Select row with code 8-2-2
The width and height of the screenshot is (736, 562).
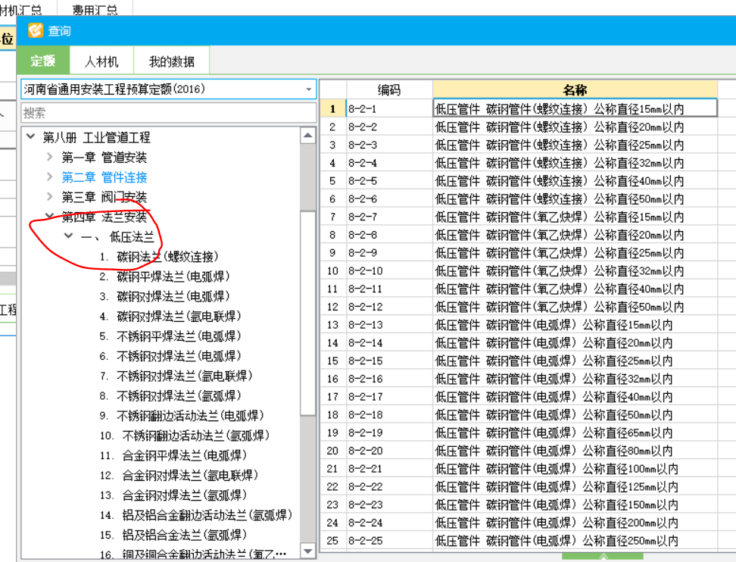point(389,126)
